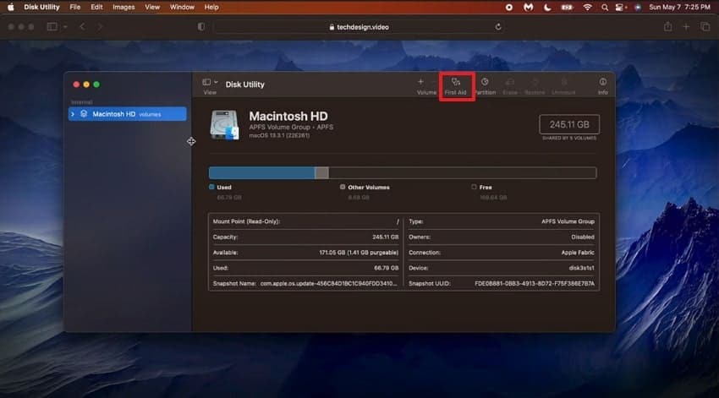Click the Used value 66.79 GB in table
719x398 pixels.
coord(386,269)
